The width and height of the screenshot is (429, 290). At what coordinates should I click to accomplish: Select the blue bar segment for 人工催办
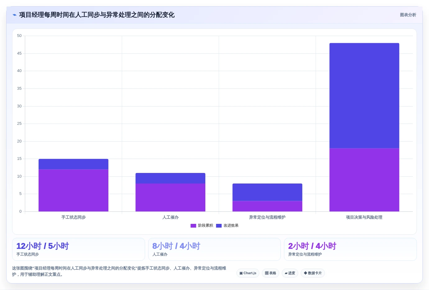pyautogui.click(x=170, y=178)
